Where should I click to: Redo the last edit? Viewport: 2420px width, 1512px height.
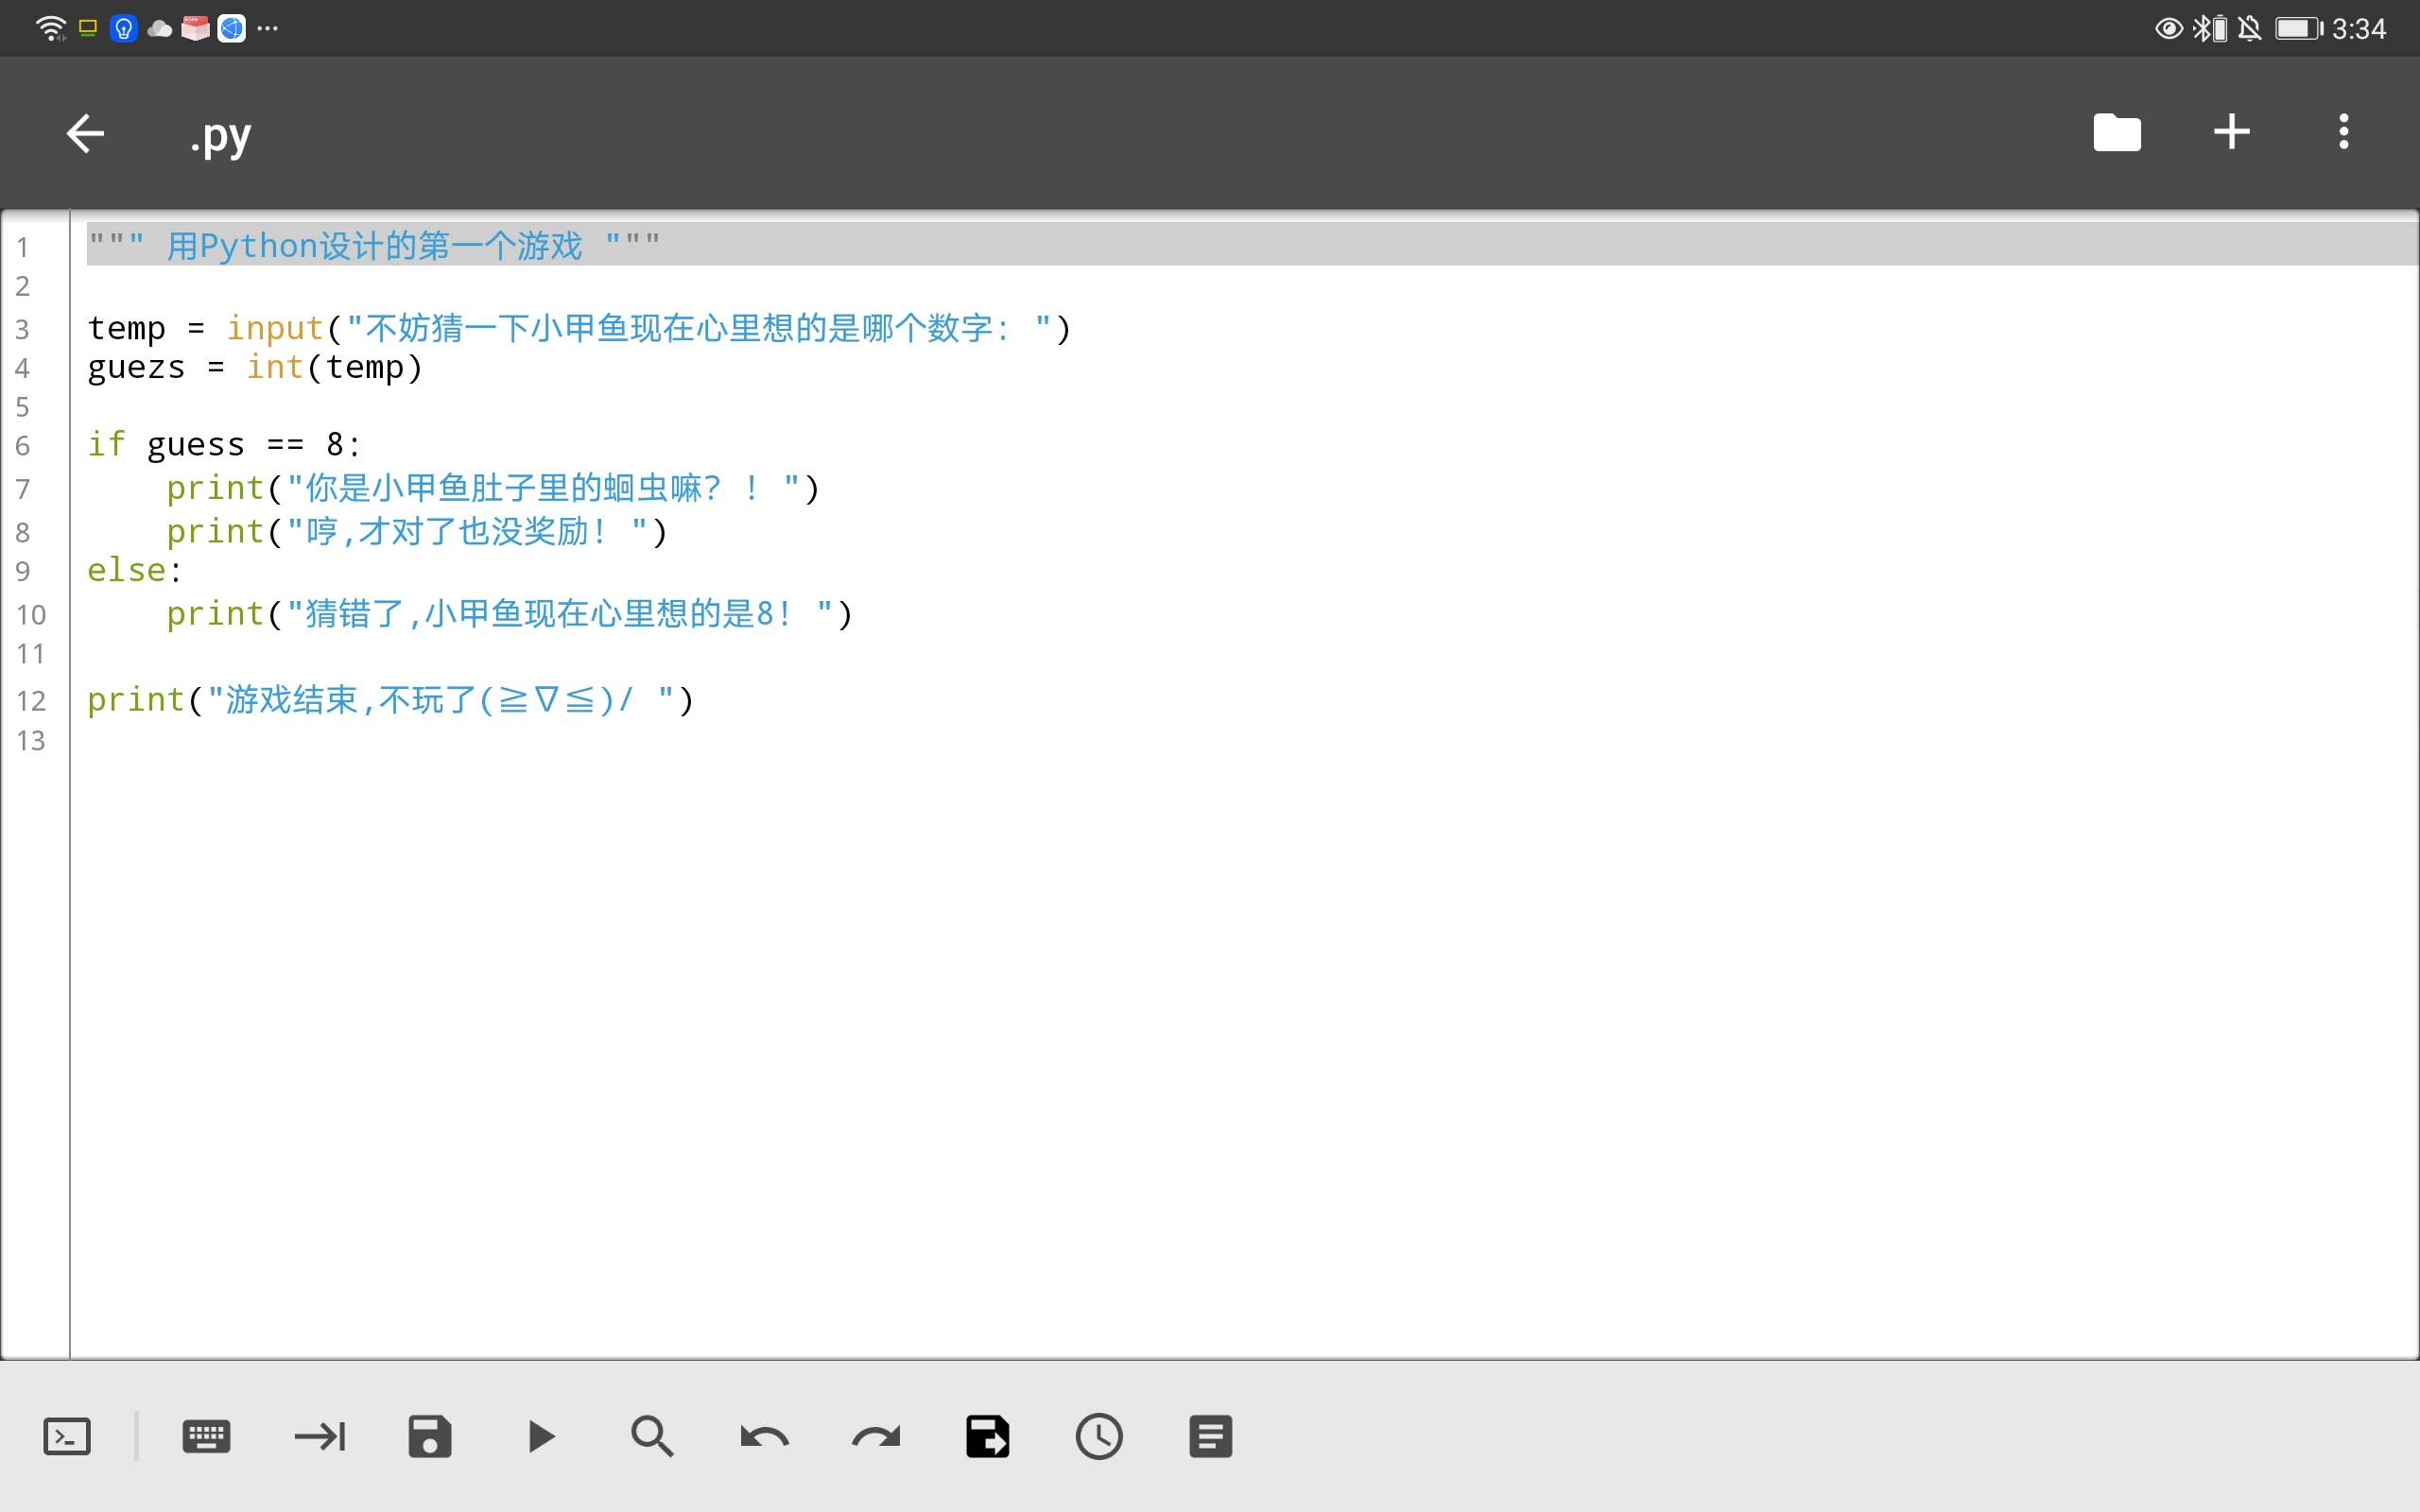(x=876, y=1438)
